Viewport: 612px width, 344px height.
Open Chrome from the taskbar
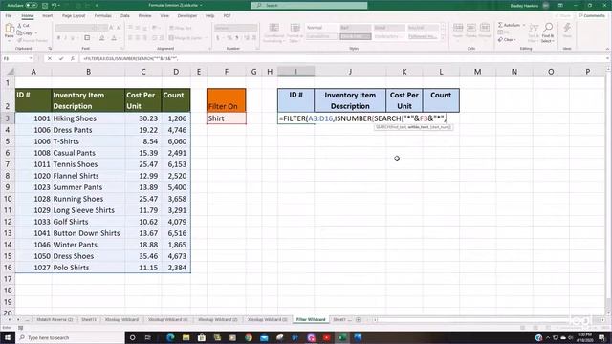249,337
